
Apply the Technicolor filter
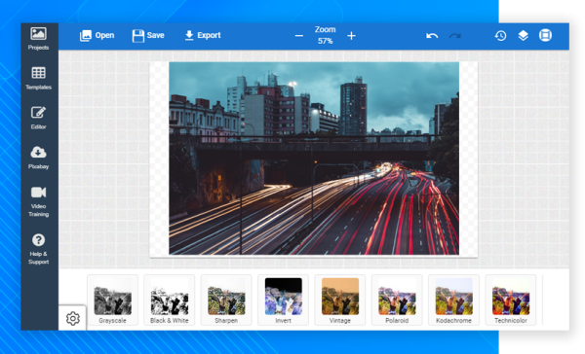(x=511, y=301)
